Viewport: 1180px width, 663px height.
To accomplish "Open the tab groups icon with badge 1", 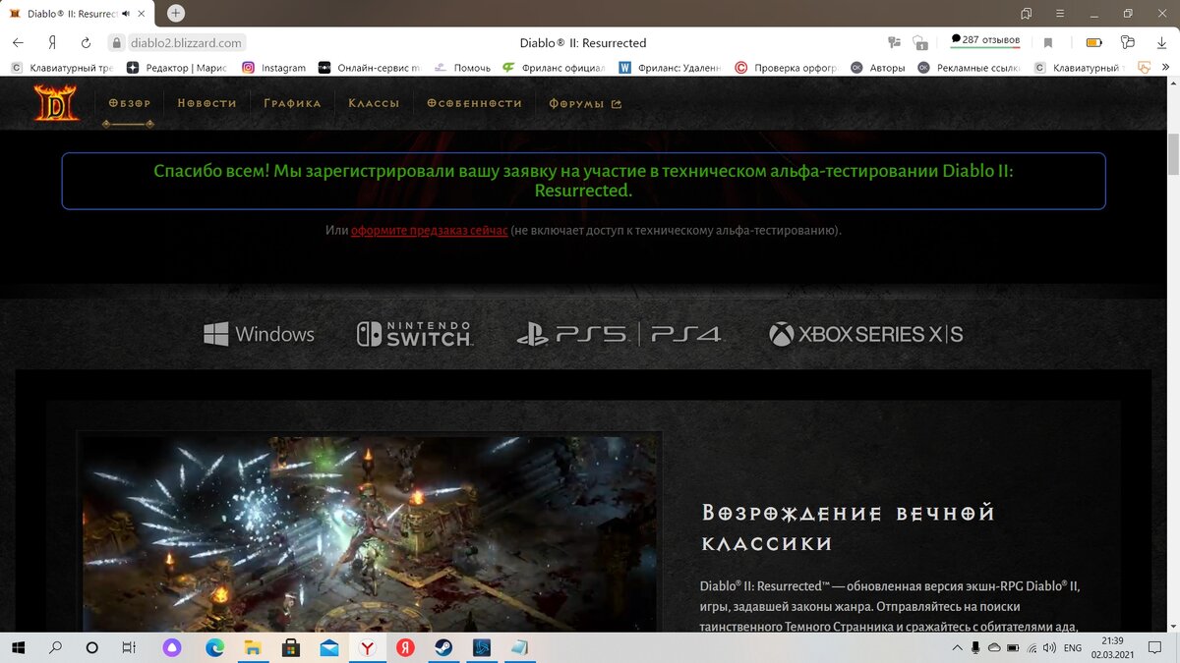I will pos(920,42).
